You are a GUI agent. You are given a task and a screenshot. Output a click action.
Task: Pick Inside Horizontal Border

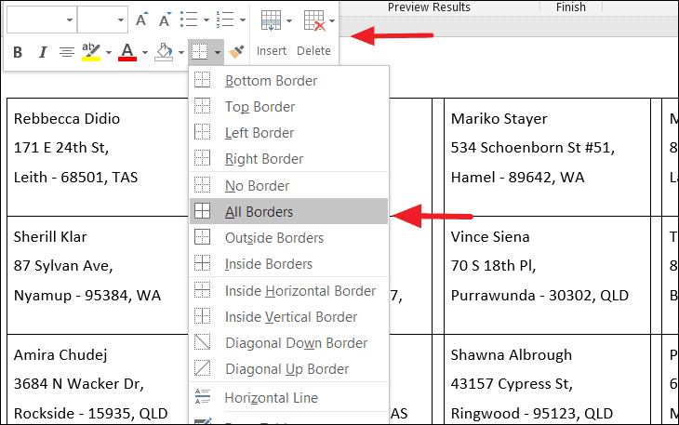pos(289,291)
